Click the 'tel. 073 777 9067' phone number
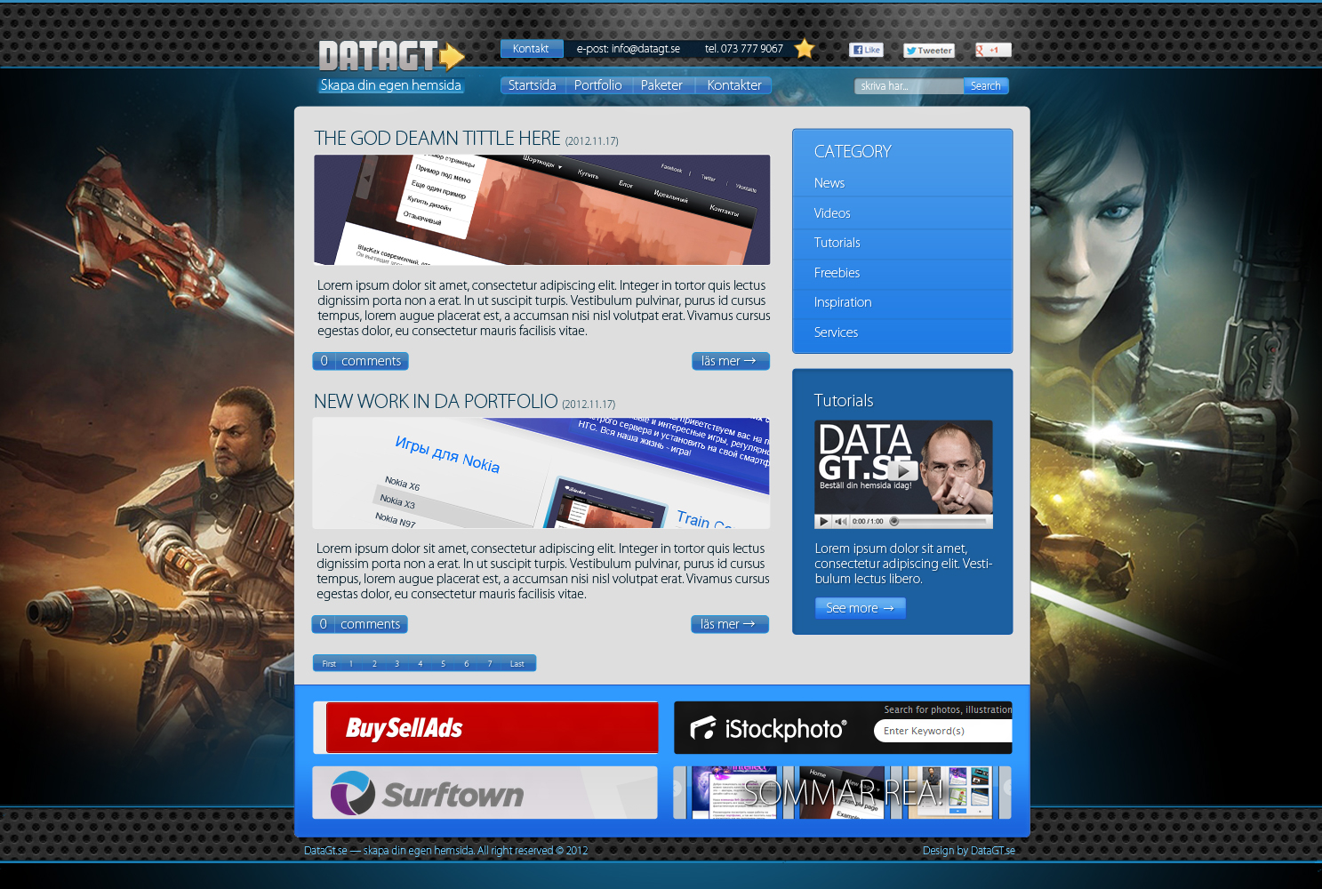 744,49
